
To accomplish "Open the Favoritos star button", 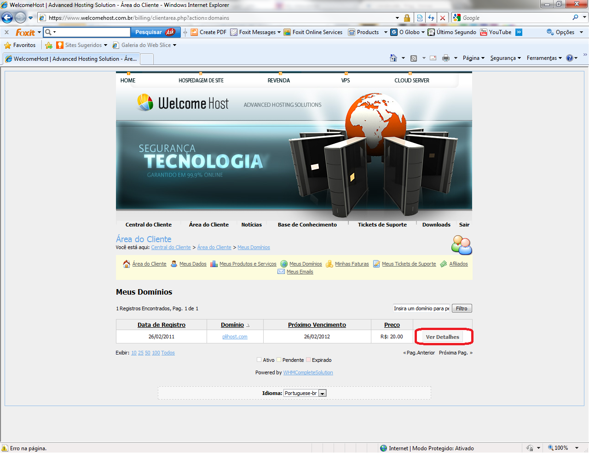I will (x=20, y=45).
